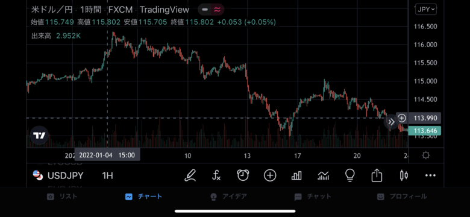This screenshot has height=217, width=470.
Task: Change the 1H timeframe selector
Action: pyautogui.click(x=107, y=175)
